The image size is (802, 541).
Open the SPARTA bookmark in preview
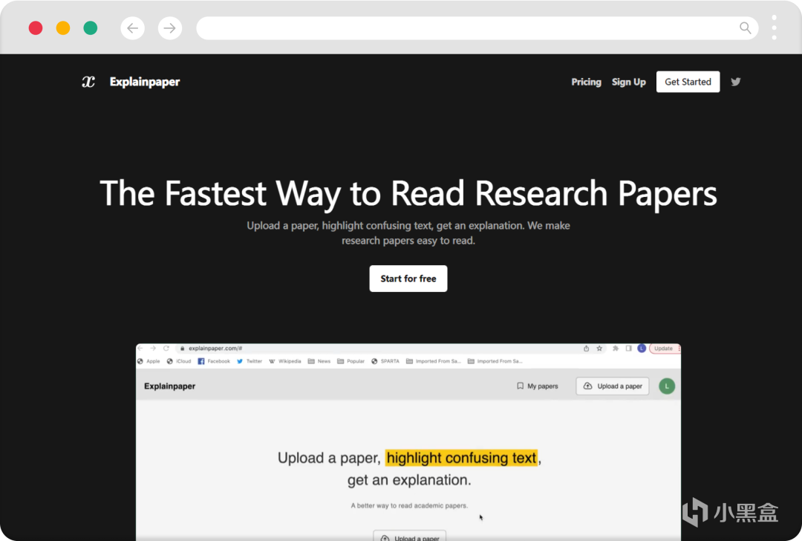point(385,361)
